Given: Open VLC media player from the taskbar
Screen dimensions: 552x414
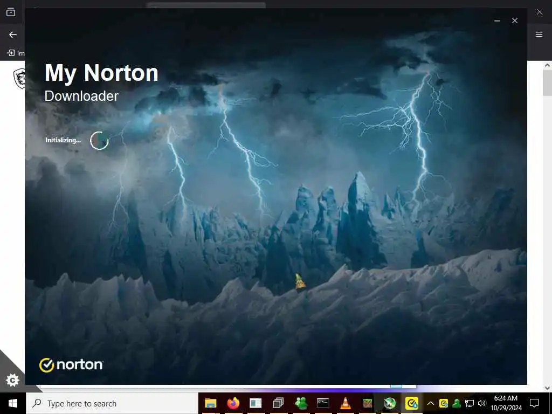Looking at the screenshot, I should (346, 403).
